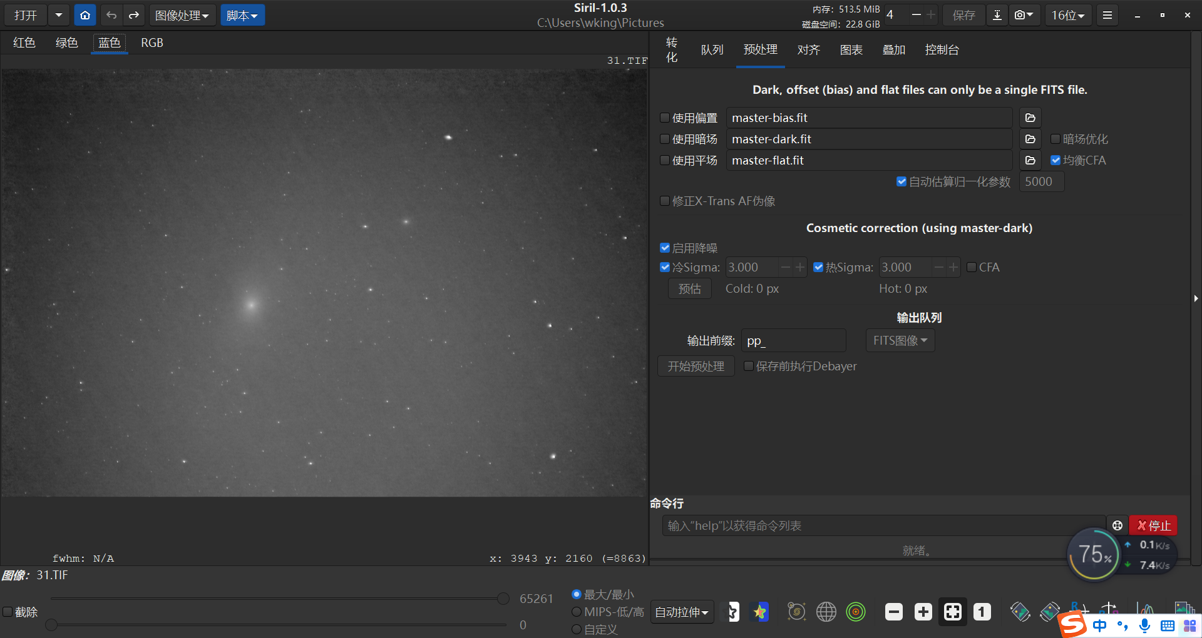Click the globe annotation icon

click(x=826, y=612)
